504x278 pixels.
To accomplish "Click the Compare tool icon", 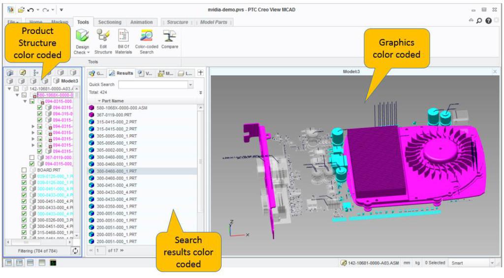I will (x=169, y=36).
